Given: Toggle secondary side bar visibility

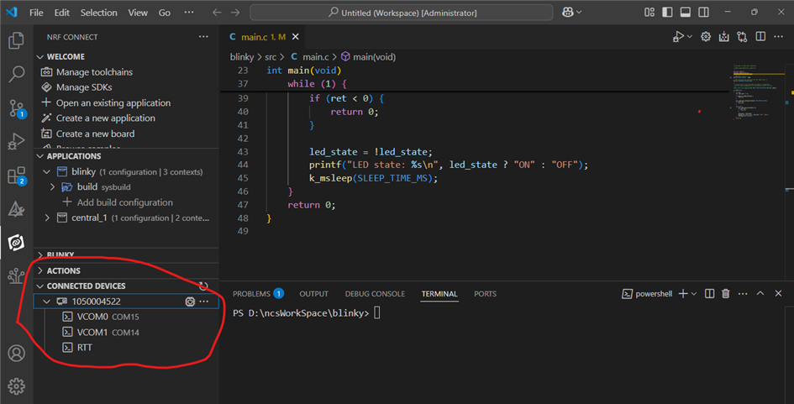Looking at the screenshot, I should 703,12.
